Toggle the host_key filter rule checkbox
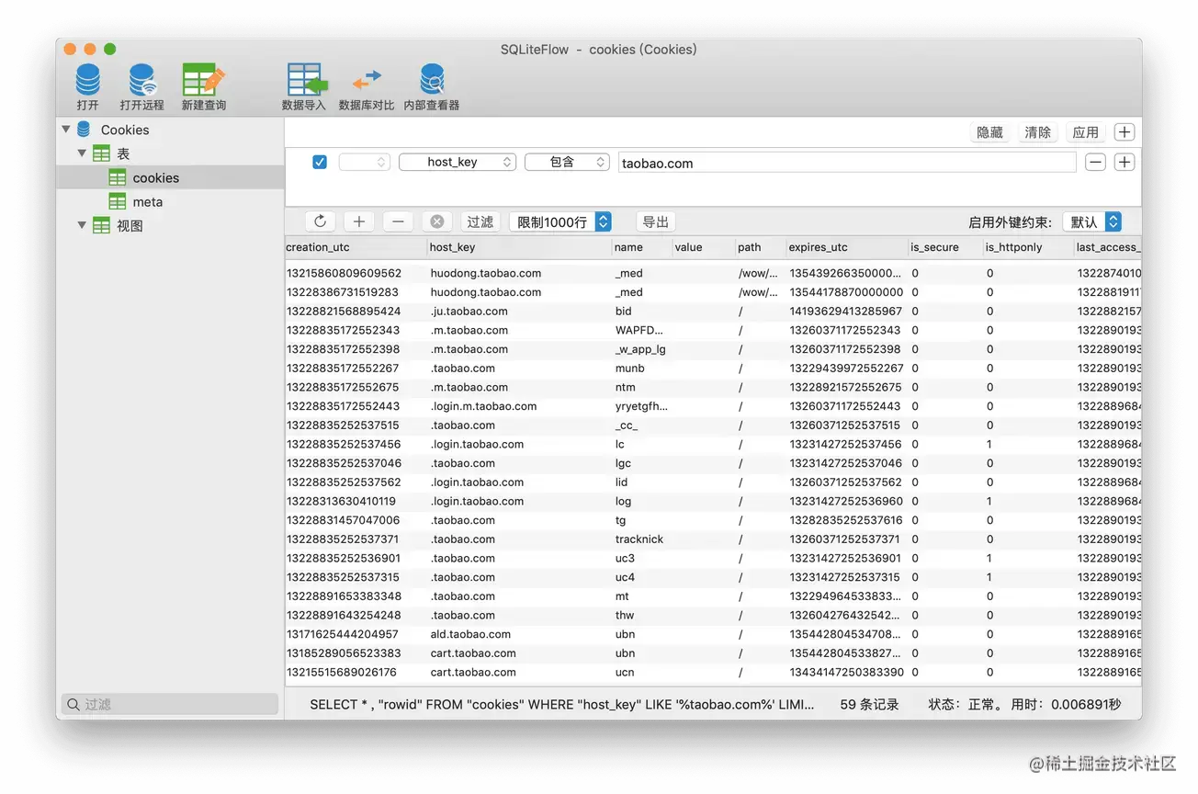Viewport: 1198px width, 794px height. (x=320, y=162)
